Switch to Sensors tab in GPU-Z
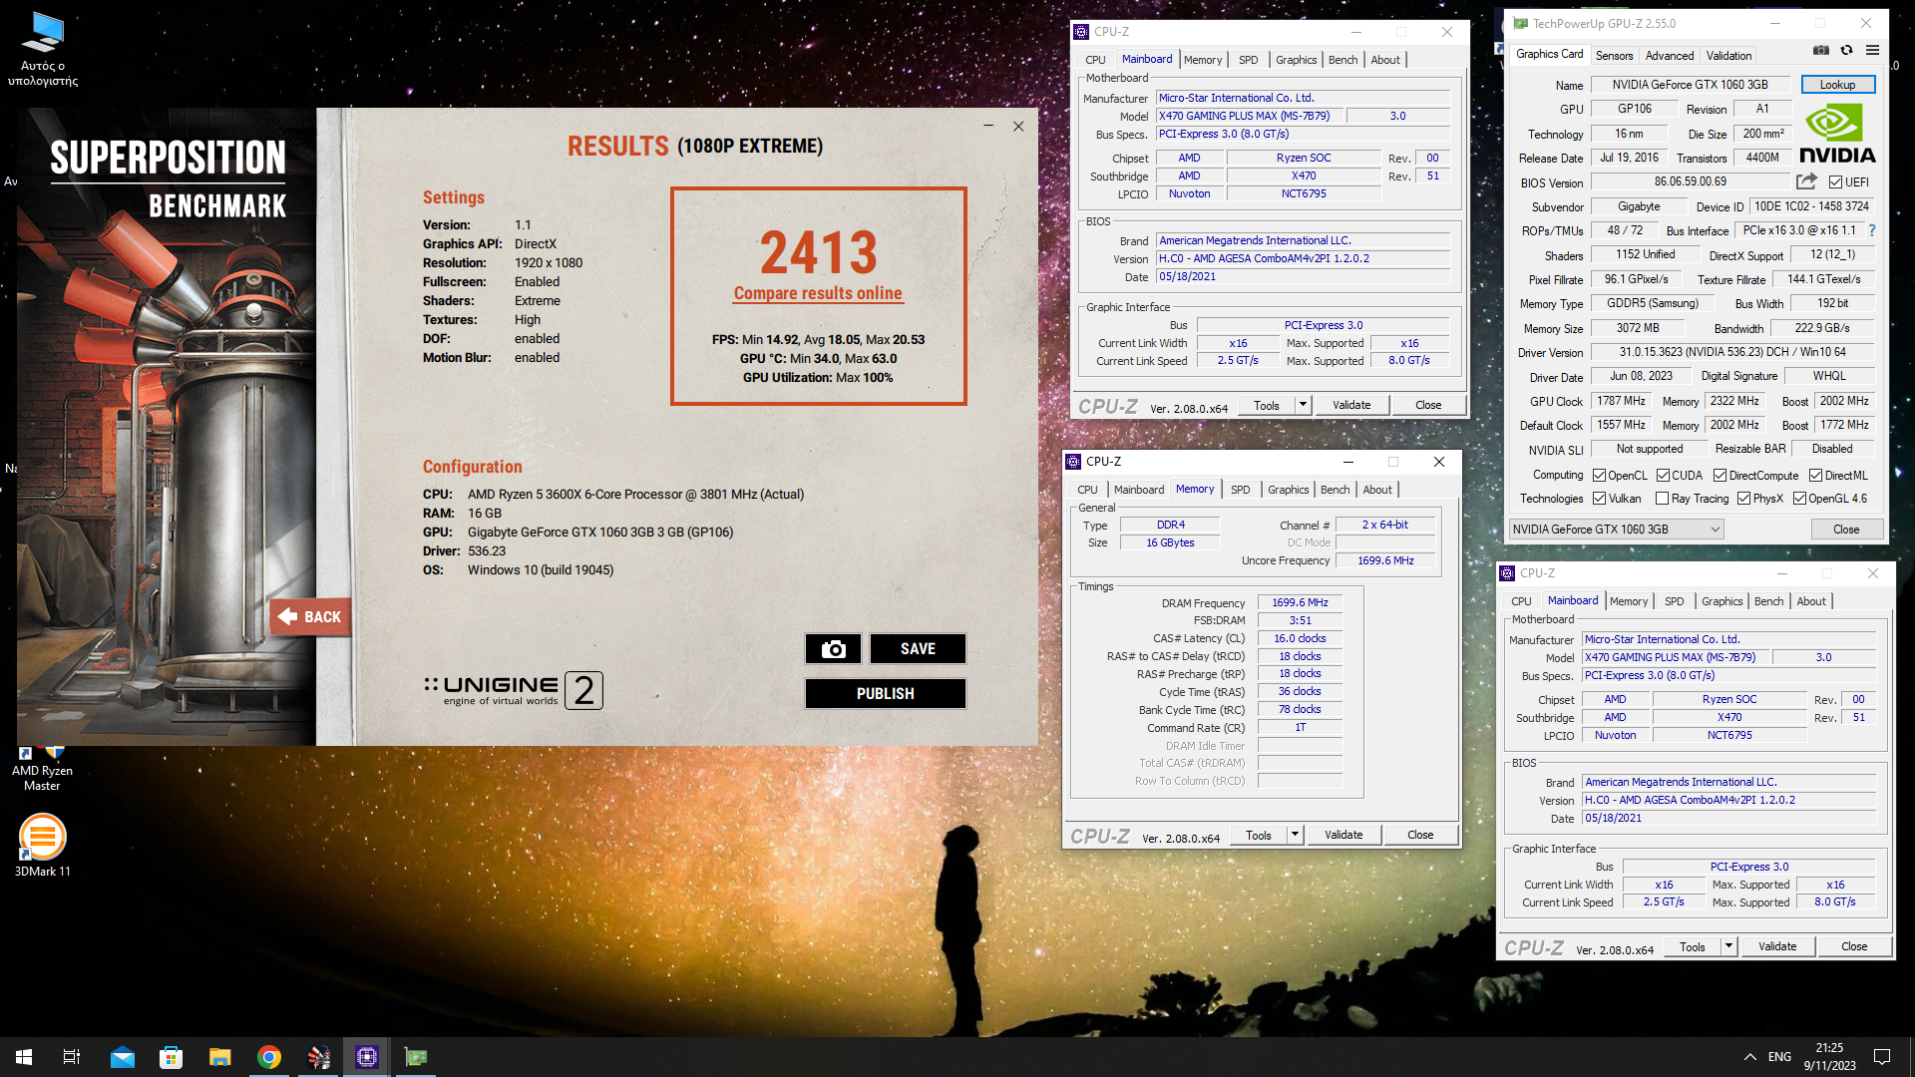Viewport: 1915px width, 1077px height. coord(1614,56)
